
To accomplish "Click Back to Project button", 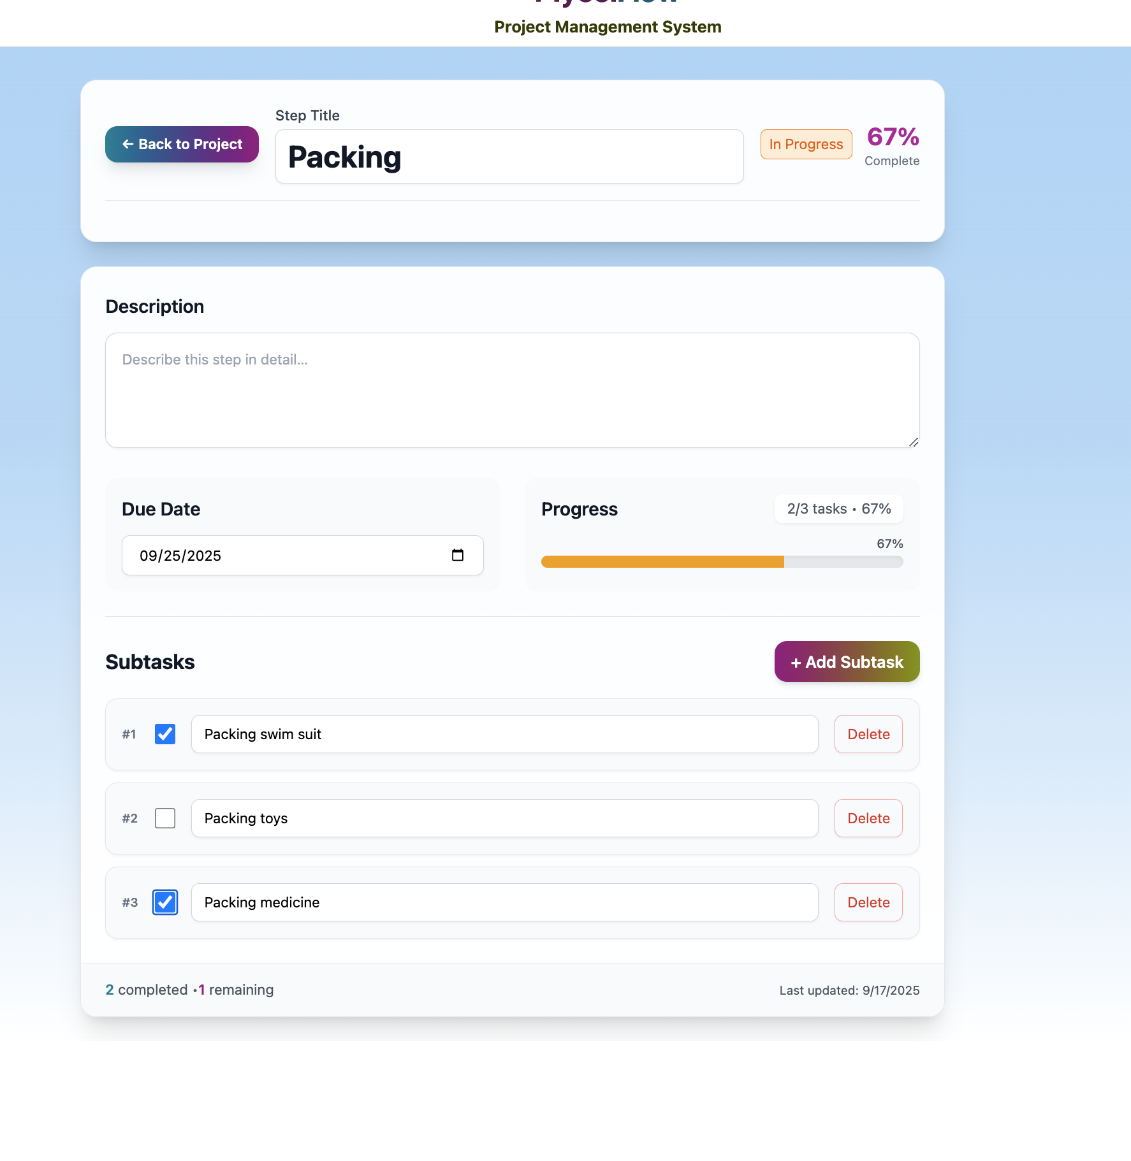I will [x=182, y=144].
